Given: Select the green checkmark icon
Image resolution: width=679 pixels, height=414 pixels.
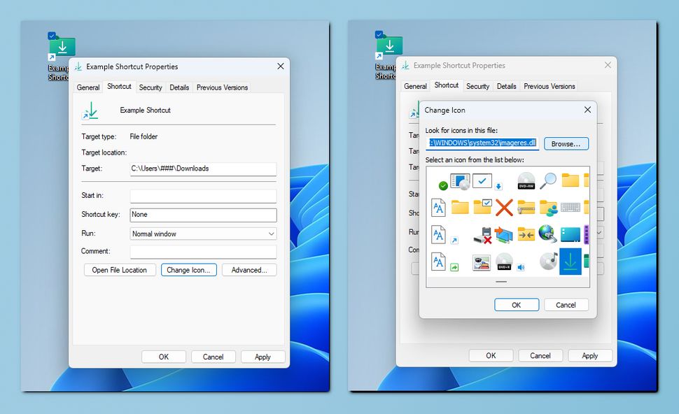Looking at the screenshot, I should click(444, 185).
